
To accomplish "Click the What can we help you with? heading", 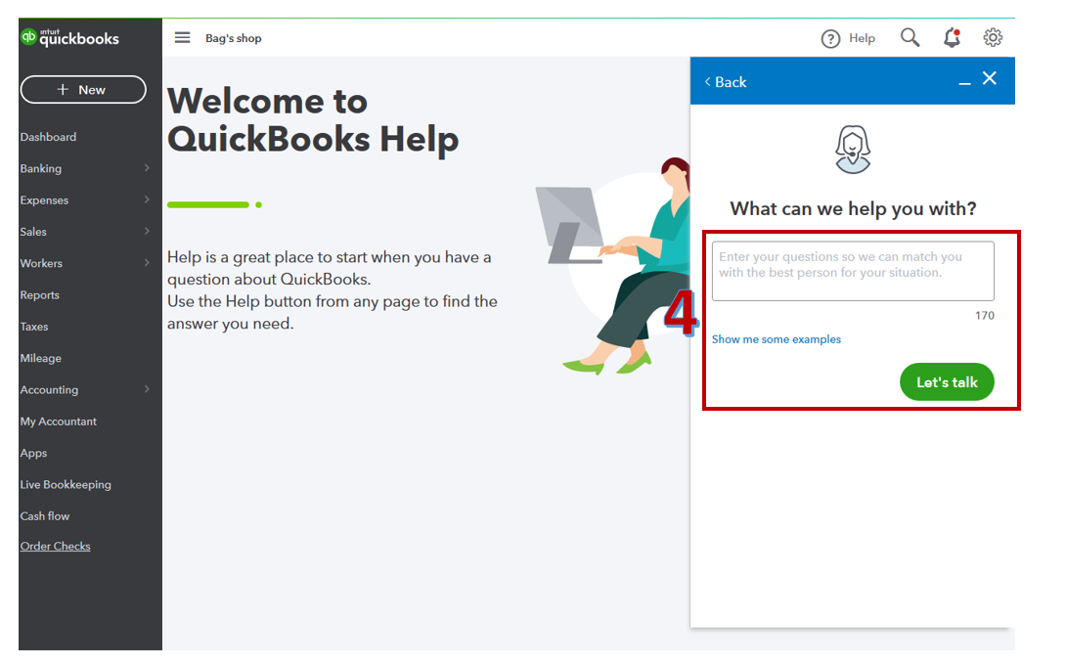I will [853, 208].
